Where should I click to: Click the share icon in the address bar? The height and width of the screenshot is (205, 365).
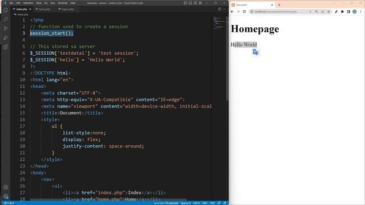(322, 11)
